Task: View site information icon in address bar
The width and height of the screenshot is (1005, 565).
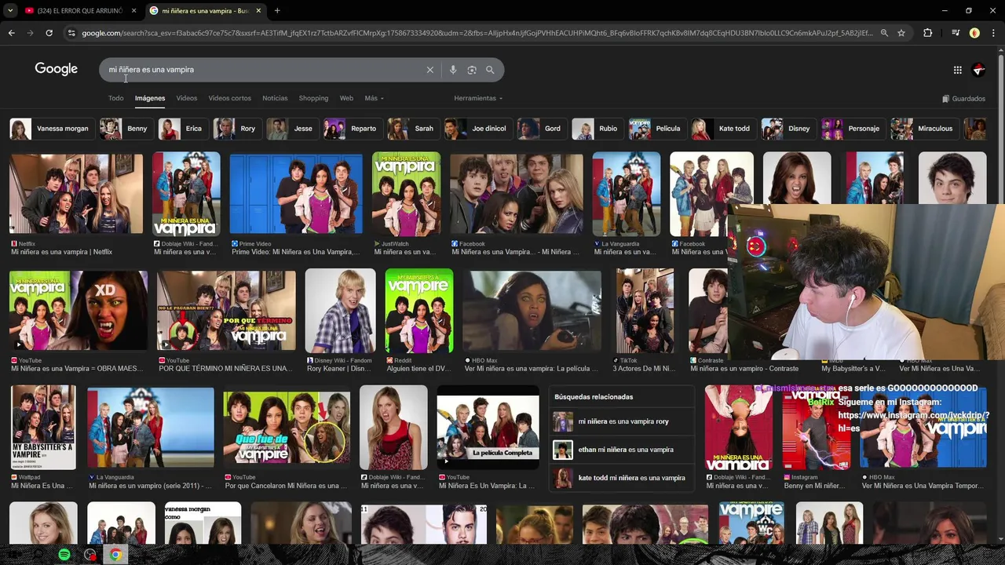Action: point(71,33)
